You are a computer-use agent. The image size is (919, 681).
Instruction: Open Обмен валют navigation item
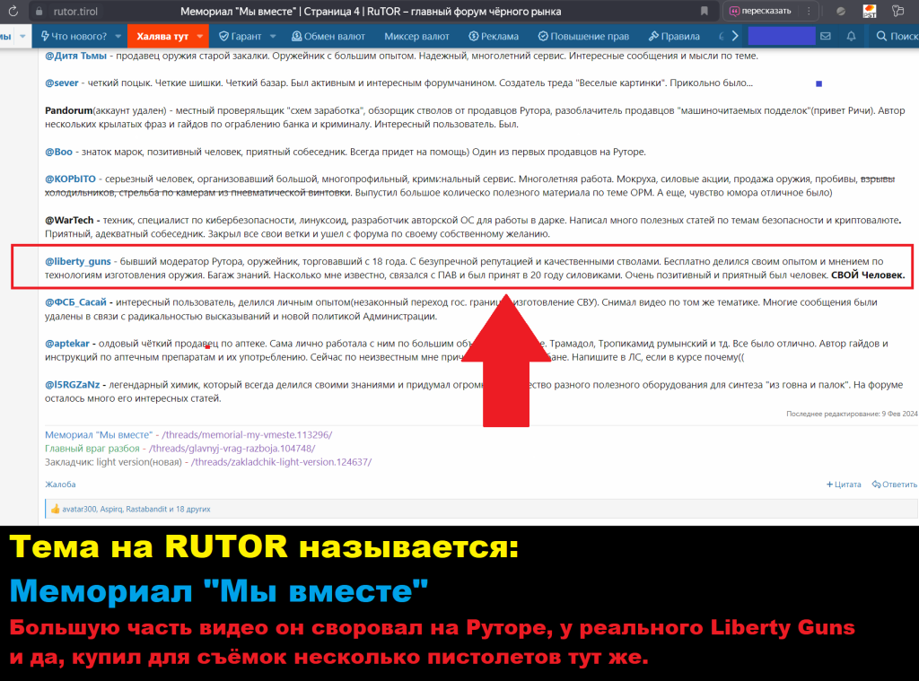(x=328, y=36)
